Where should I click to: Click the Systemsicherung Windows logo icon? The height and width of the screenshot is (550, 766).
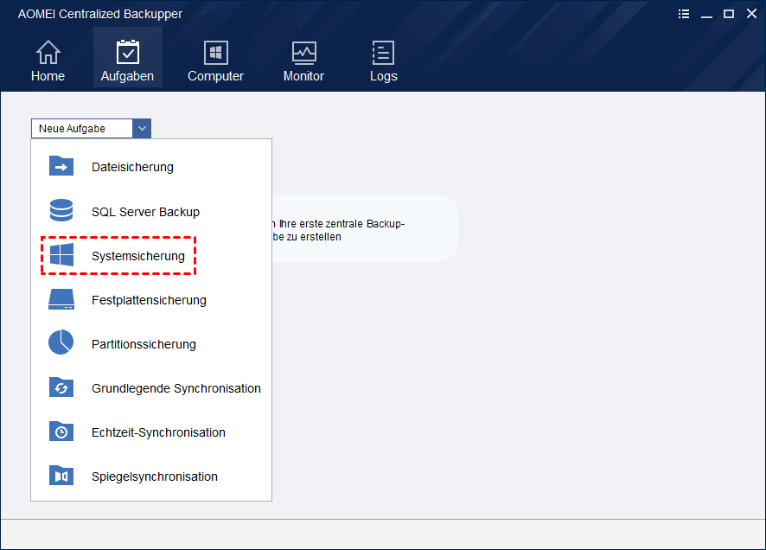pos(61,255)
